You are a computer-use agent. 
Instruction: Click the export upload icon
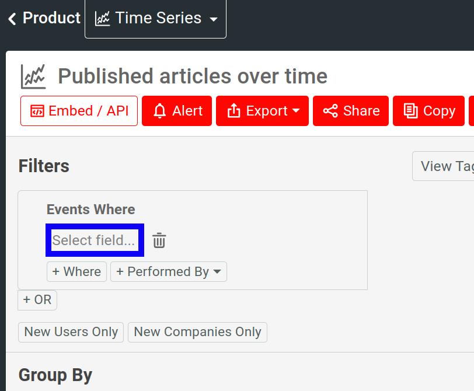coord(233,110)
